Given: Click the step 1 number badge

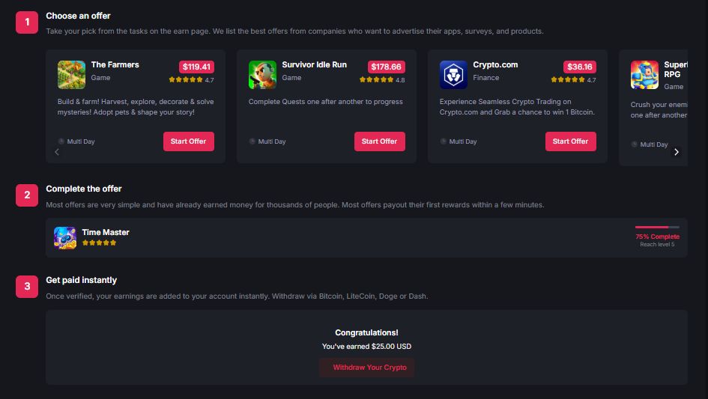Looking at the screenshot, I should [x=27, y=22].
